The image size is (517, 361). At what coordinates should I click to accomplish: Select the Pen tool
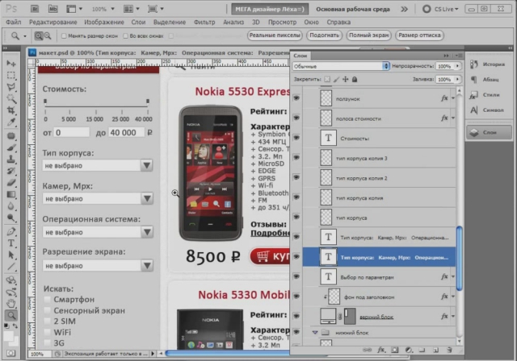click(11, 231)
